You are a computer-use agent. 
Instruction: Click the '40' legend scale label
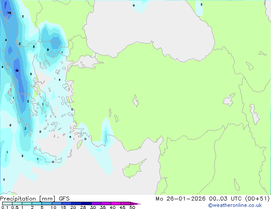pyautogui.click(x=112, y=207)
